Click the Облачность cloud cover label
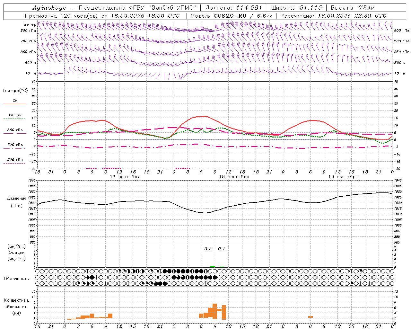Screen dimensions: 411x329 [16, 279]
